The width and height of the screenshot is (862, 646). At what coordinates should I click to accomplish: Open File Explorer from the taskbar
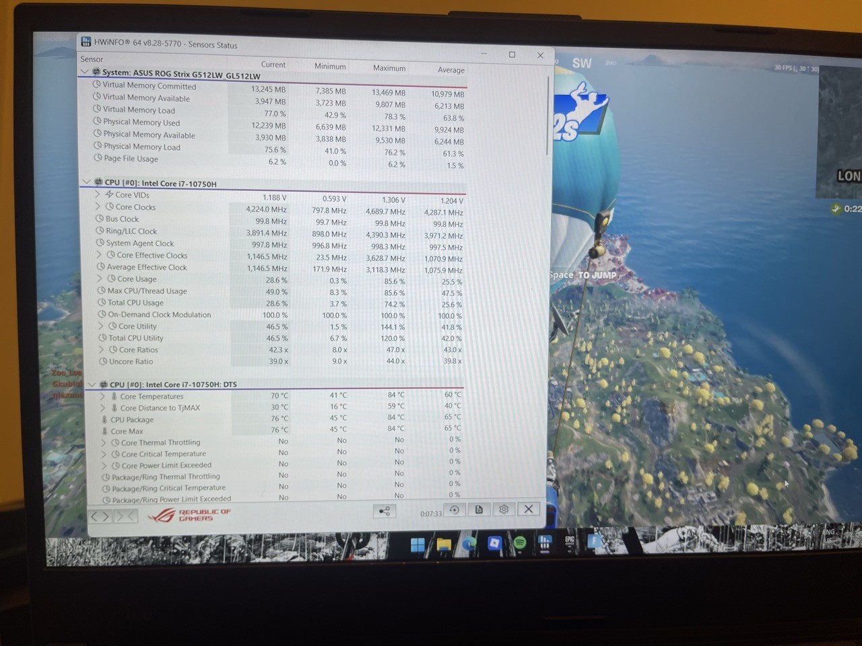[x=443, y=544]
